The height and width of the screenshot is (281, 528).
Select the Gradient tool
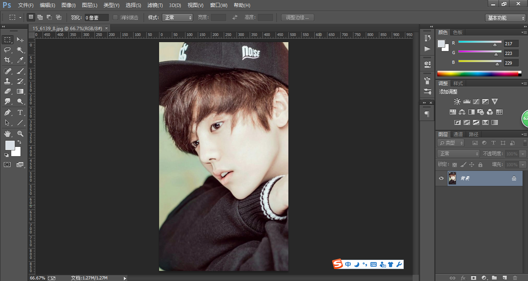click(20, 91)
